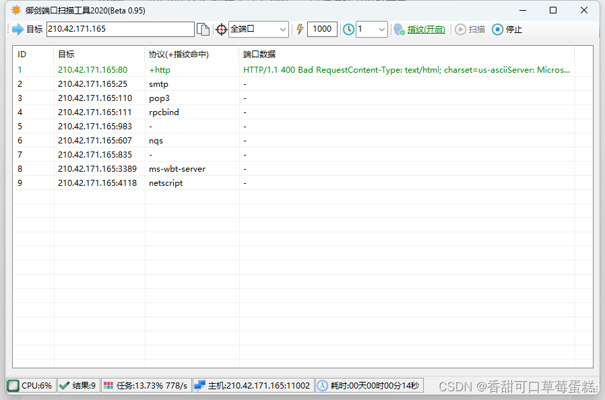Sort by the 端口数据 column header
This screenshot has height=400, width=605.
point(407,55)
